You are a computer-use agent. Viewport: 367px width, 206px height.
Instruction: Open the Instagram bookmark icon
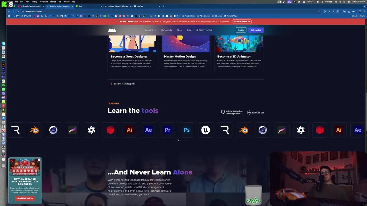(x=38, y=16)
